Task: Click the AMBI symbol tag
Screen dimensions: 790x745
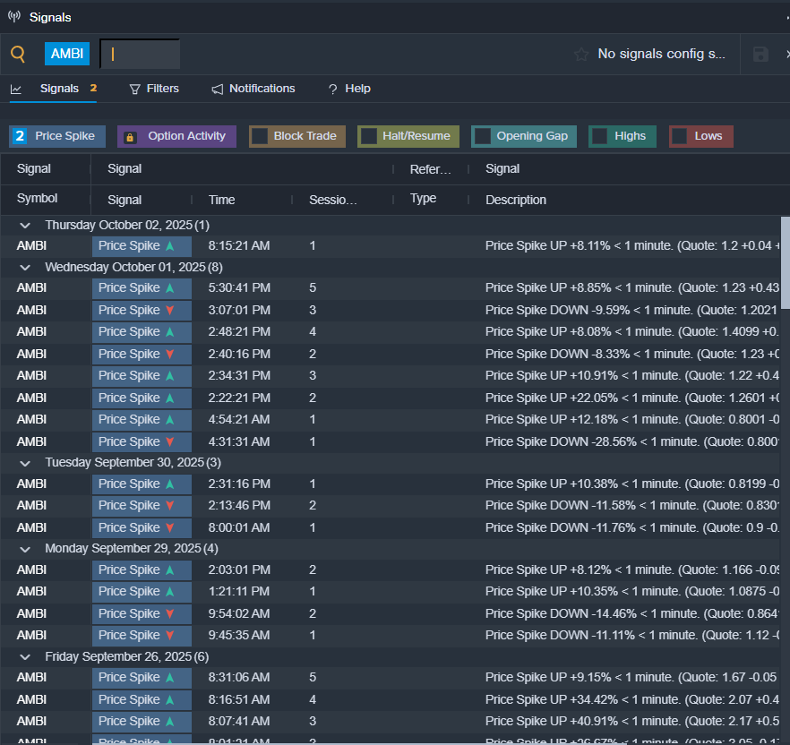Action: tap(67, 54)
